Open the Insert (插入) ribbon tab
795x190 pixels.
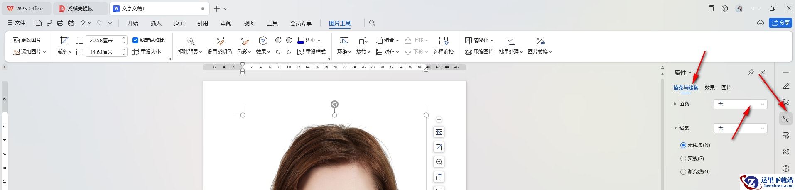pos(156,23)
